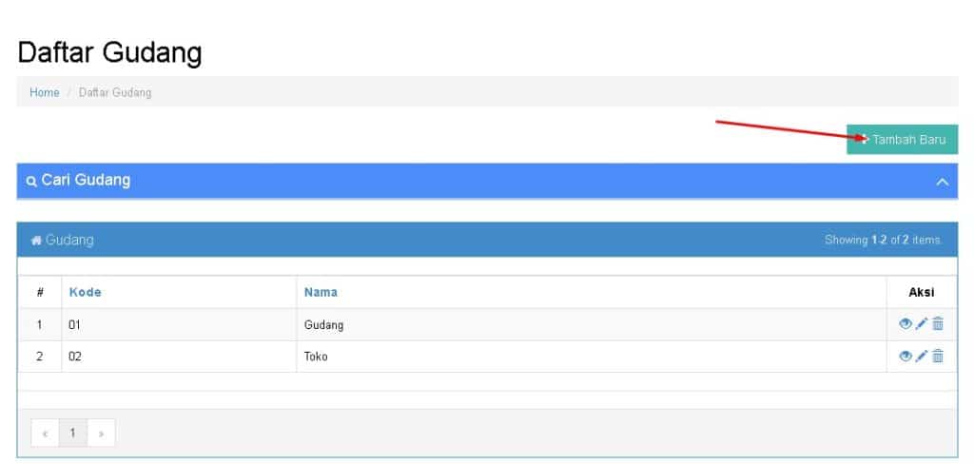The image size is (974, 464).
Task: Select the Gudang name cell
Action: tap(323, 325)
